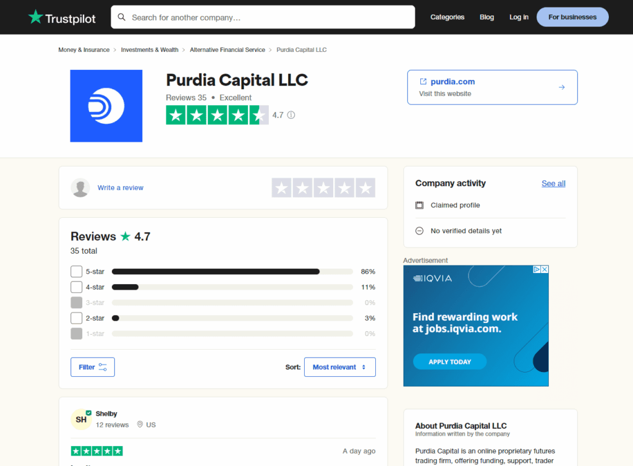Image resolution: width=633 pixels, height=466 pixels.
Task: Click the 4-star 11% rating bar
Action: pyautogui.click(x=232, y=287)
